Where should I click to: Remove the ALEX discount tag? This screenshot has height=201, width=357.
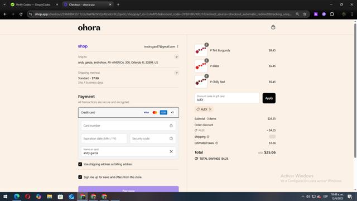pos(210,109)
